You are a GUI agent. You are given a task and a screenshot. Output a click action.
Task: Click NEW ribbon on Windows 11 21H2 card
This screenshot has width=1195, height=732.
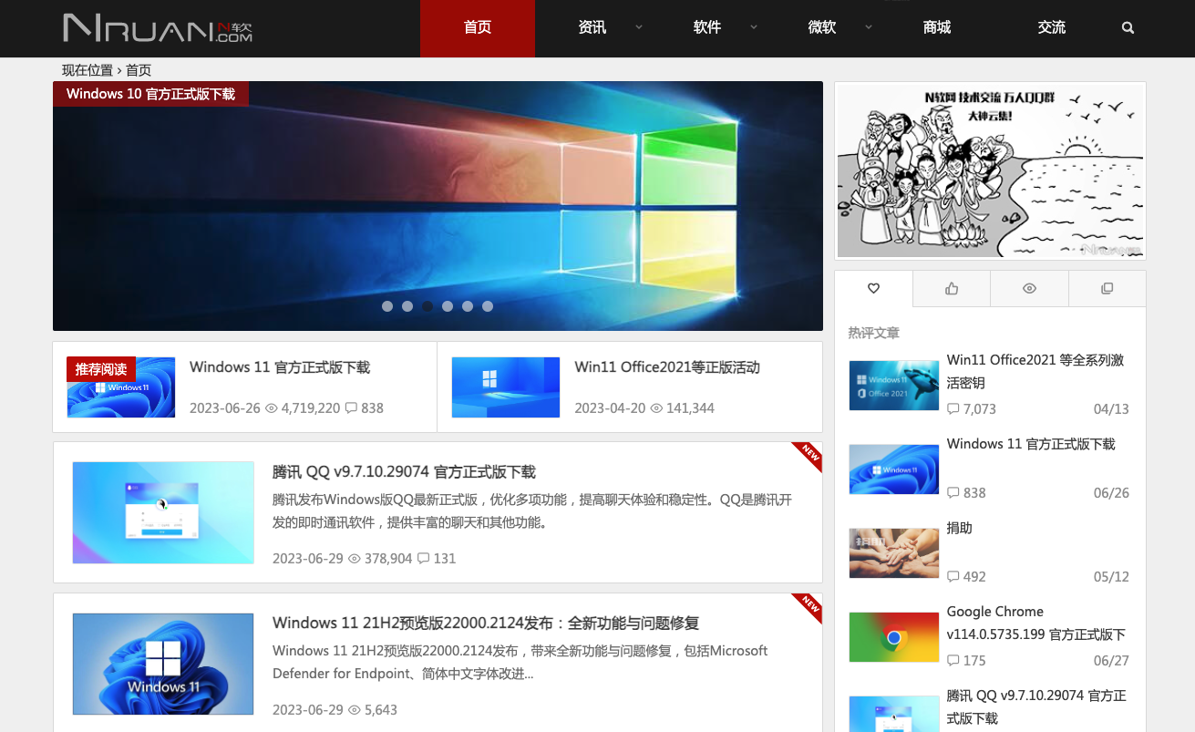(808, 606)
